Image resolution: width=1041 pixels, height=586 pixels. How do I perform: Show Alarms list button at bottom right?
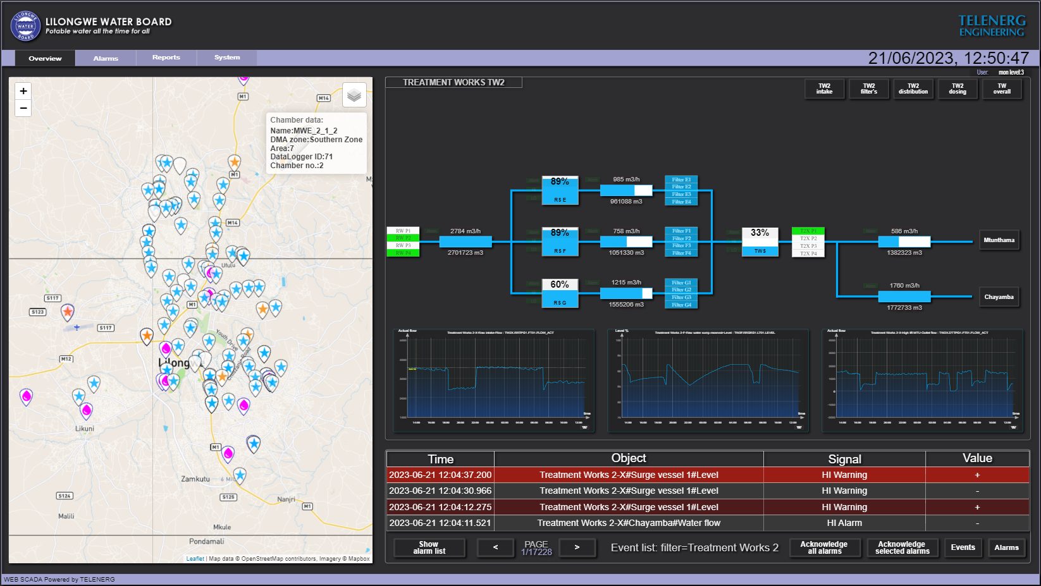pos(1006,547)
